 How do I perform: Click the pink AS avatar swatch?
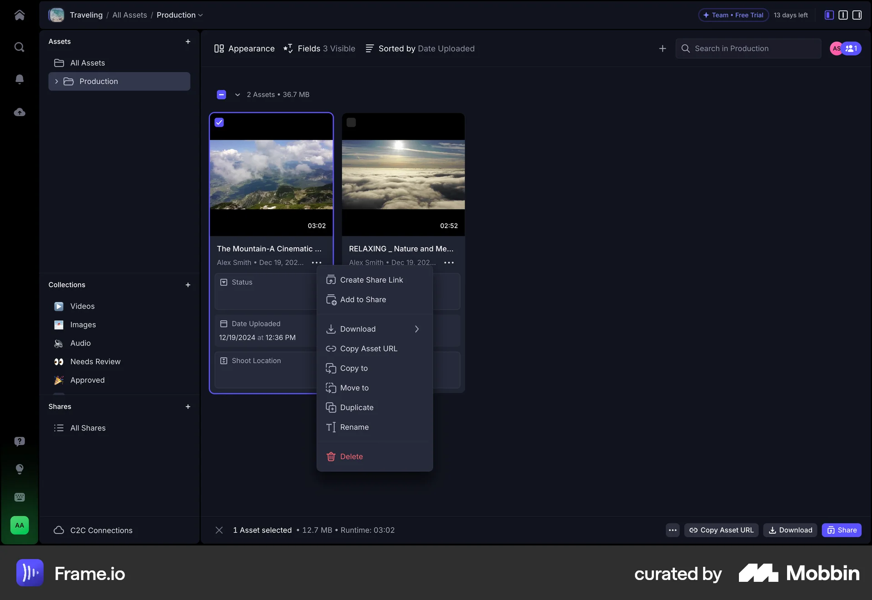pos(837,49)
